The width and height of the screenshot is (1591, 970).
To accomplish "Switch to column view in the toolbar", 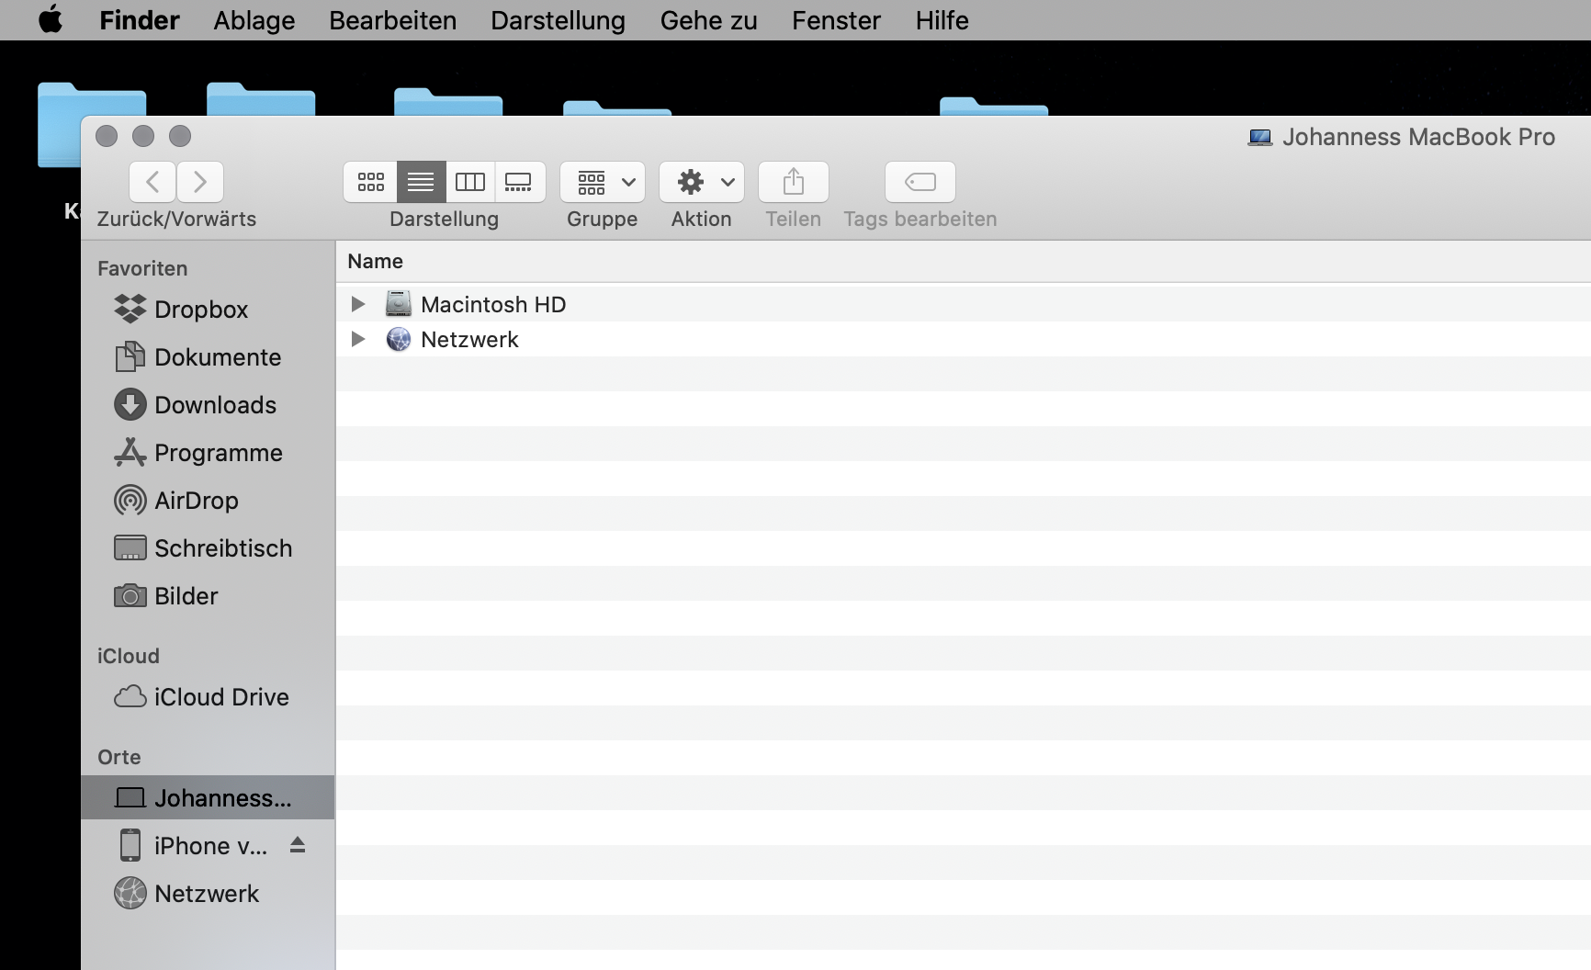I will pyautogui.click(x=470, y=182).
